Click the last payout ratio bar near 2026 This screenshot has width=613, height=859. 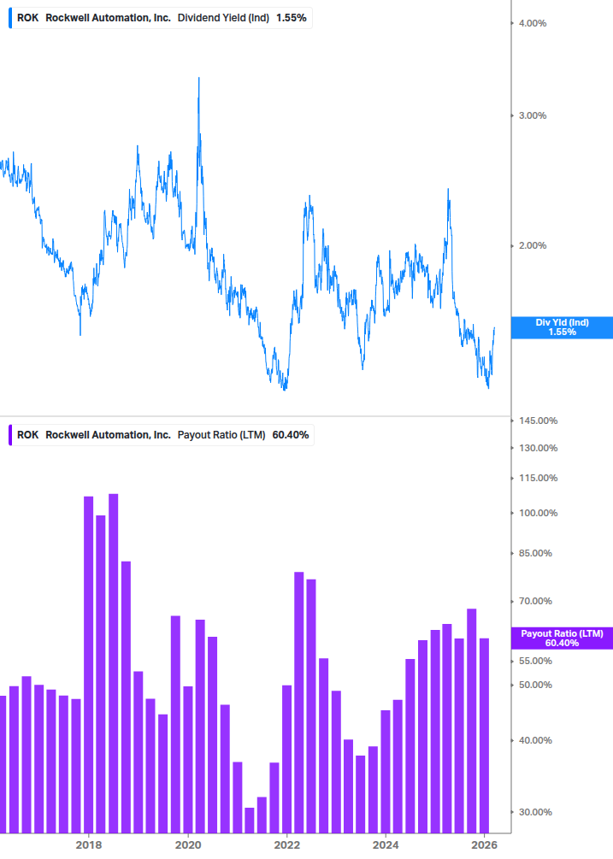point(484,736)
